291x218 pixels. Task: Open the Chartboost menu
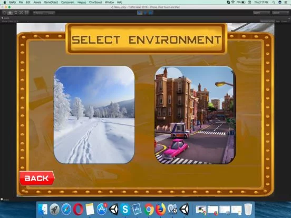pos(95,2)
